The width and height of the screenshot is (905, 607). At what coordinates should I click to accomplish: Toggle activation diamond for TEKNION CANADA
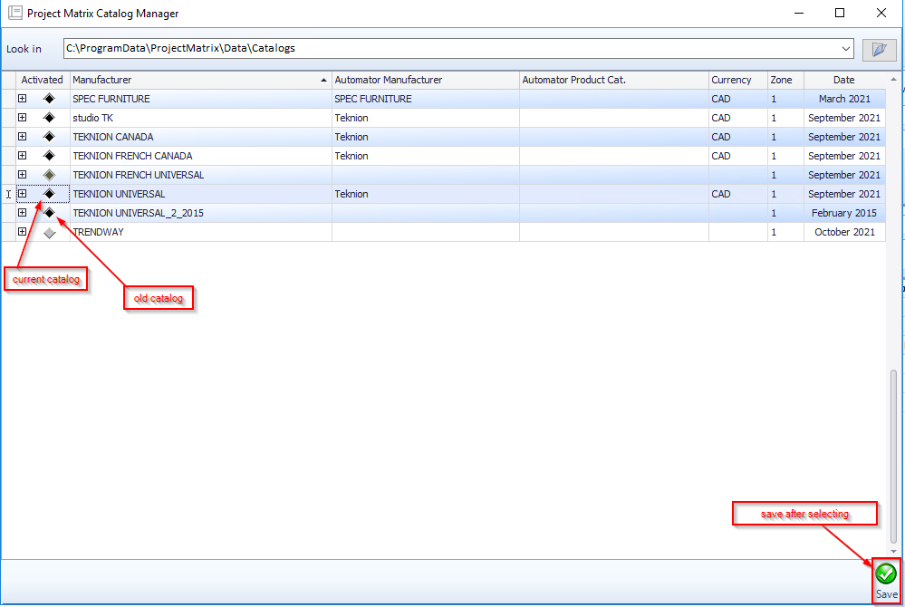coord(50,137)
